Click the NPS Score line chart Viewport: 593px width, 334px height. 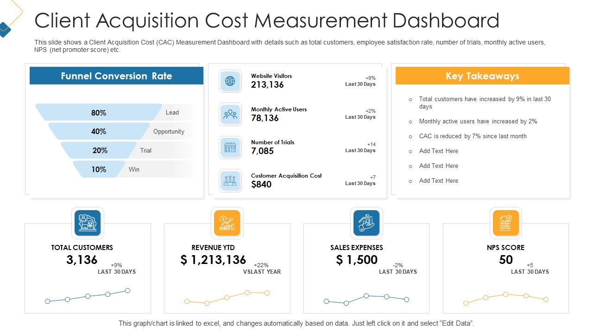(x=506, y=298)
